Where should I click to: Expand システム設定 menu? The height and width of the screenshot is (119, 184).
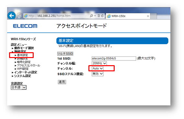tap(23, 76)
